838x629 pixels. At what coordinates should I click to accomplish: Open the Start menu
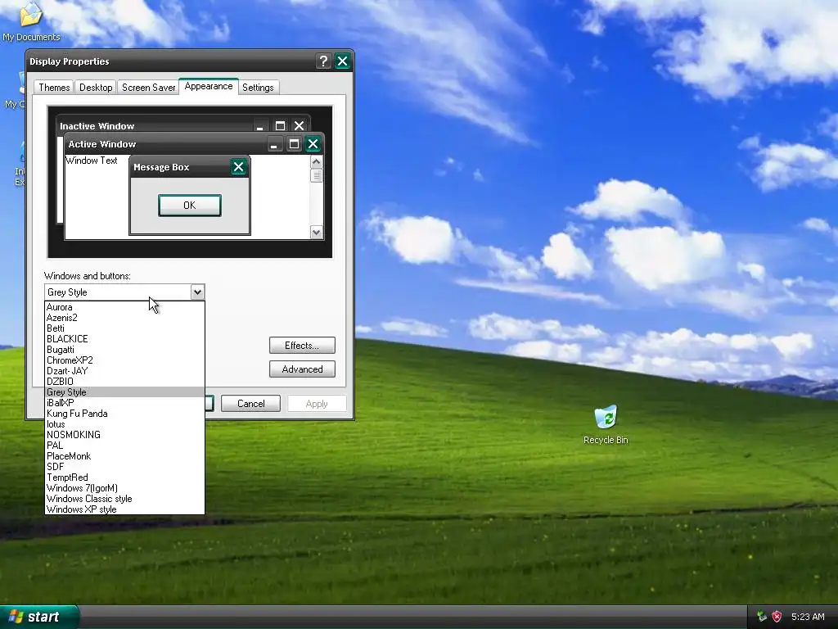click(x=38, y=617)
